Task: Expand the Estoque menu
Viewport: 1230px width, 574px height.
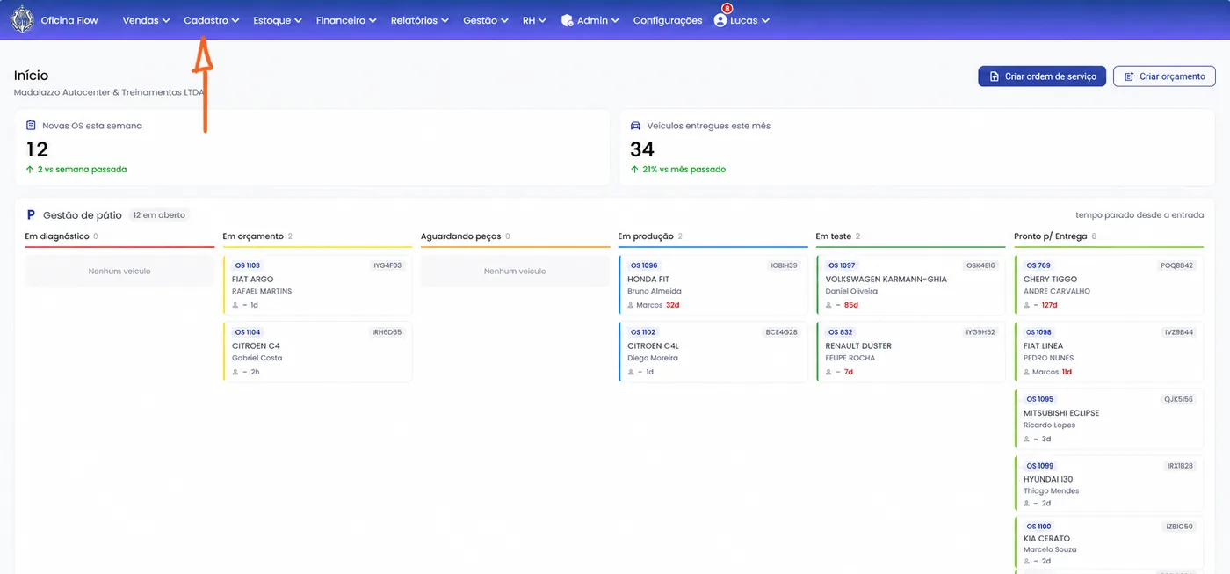Action: (x=278, y=20)
